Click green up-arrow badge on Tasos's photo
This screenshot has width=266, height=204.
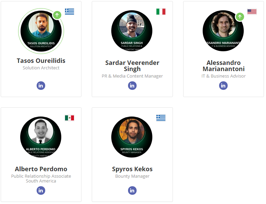coord(57,15)
